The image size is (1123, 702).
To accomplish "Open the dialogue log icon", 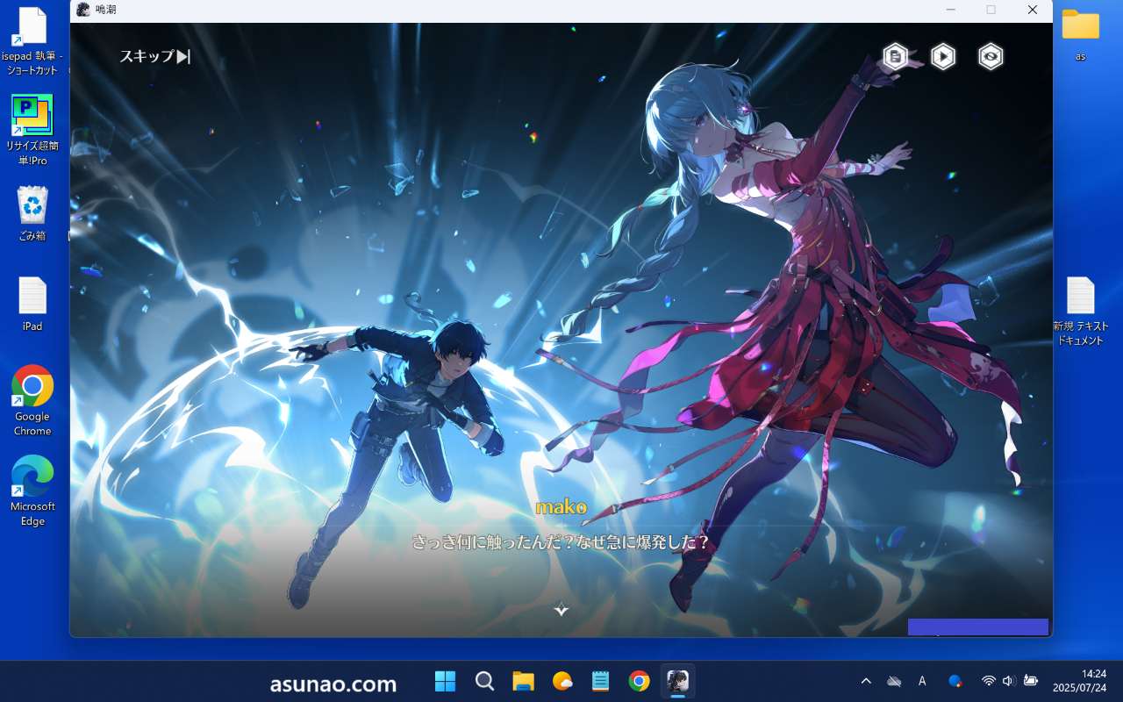I will (895, 57).
